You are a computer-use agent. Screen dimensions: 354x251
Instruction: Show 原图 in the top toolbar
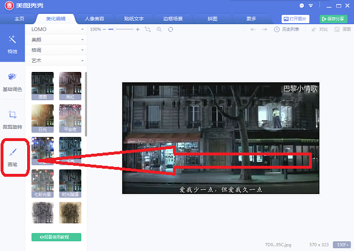[x=342, y=29]
